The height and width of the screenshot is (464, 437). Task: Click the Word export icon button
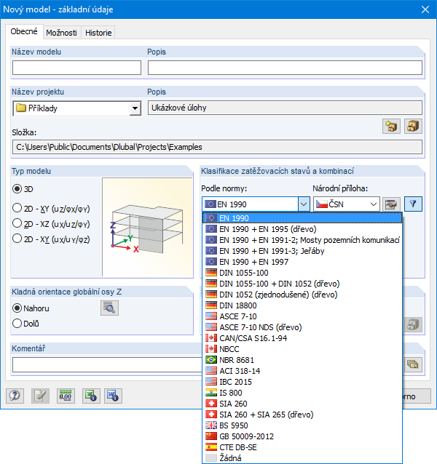pos(113,396)
